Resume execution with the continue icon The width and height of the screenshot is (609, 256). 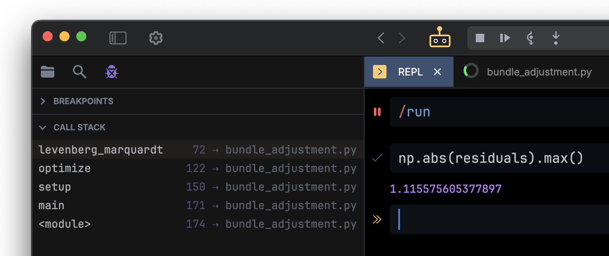pos(505,38)
